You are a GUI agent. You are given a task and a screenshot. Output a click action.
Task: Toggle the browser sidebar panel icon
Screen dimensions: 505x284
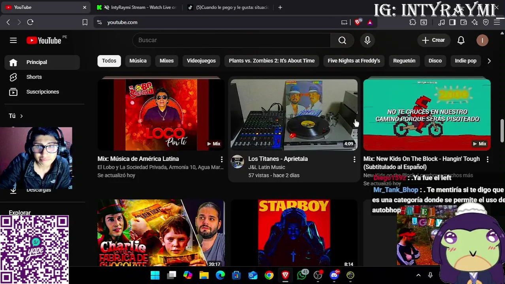452,22
